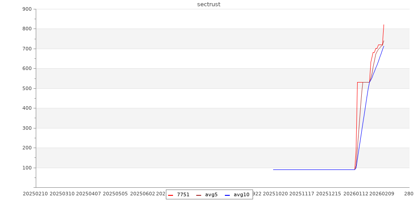
Task: Select the 20260112 date on the x-axis
Action: [x=356, y=194]
